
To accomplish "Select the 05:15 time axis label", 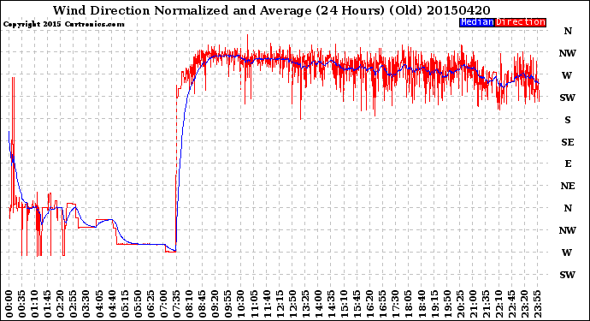I will pyautogui.click(x=125, y=304).
